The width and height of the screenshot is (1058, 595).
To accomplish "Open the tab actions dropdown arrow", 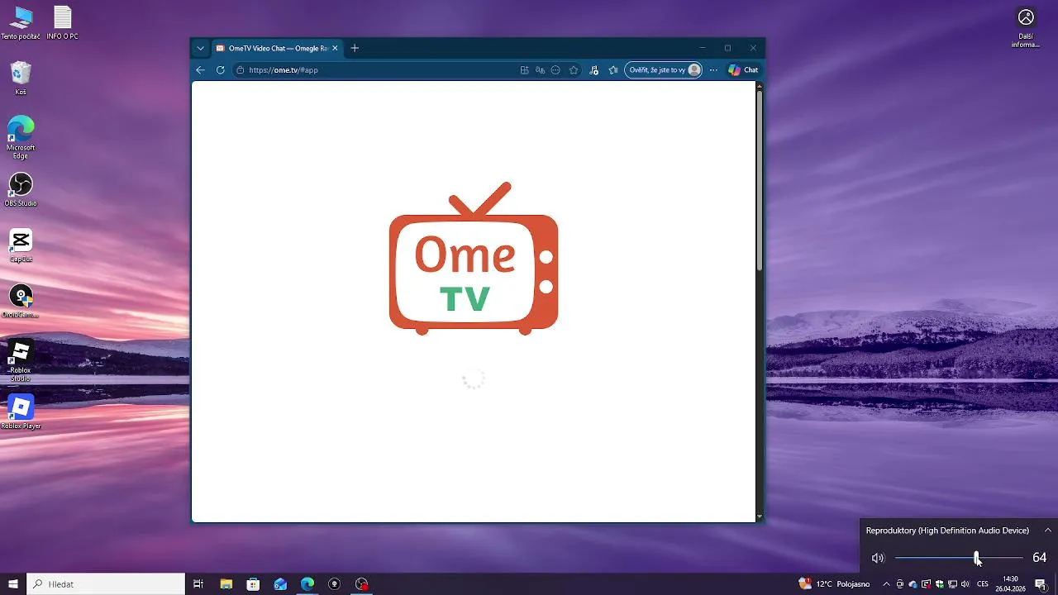I will pos(200,48).
